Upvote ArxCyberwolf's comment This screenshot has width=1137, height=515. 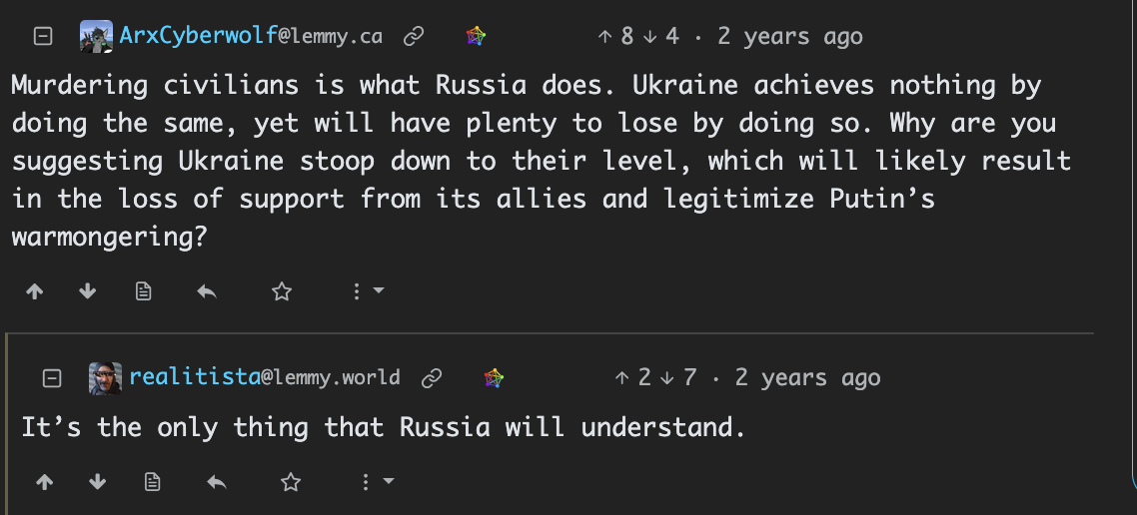click(35, 291)
